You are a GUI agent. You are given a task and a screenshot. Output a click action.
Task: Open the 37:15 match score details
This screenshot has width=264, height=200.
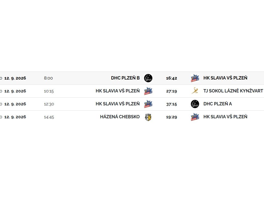coord(171,104)
